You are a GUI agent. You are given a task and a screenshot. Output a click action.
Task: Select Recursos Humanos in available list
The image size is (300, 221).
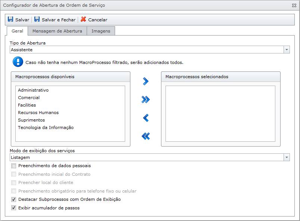point(38,113)
